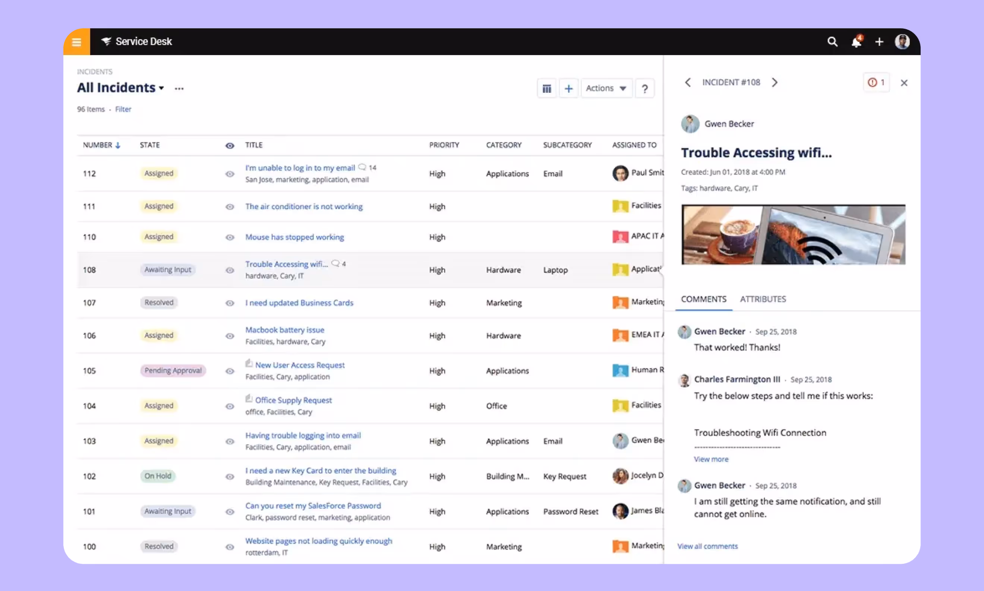
Task: Open the notifications bell
Action: coord(856,41)
